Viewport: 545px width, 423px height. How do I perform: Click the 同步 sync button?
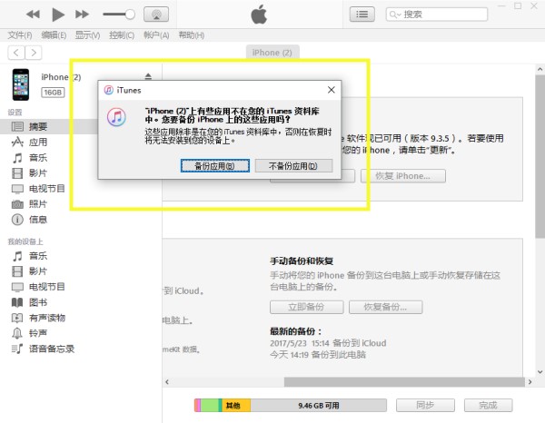[x=425, y=405]
